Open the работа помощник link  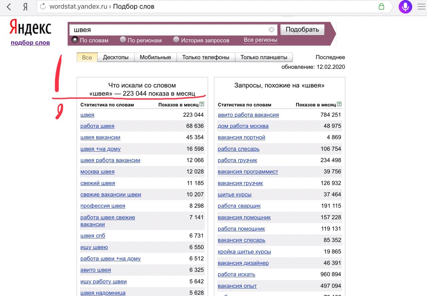click(241, 229)
